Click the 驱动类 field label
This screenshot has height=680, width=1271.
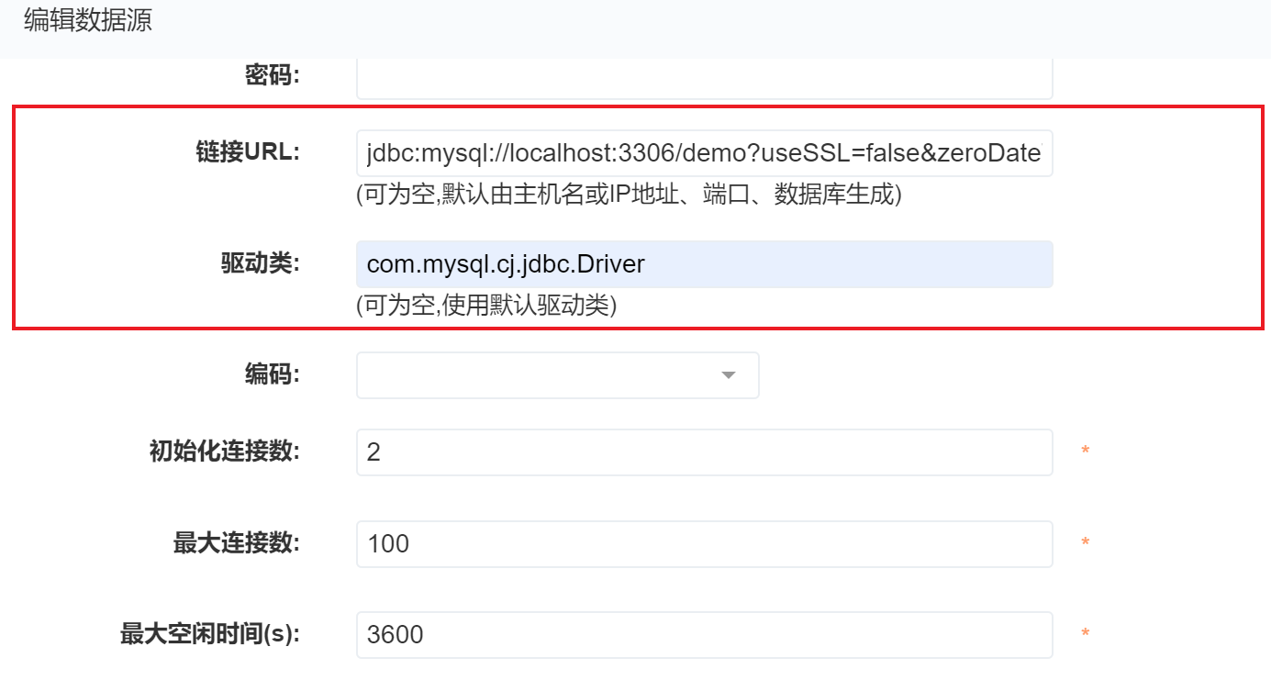click(x=261, y=263)
